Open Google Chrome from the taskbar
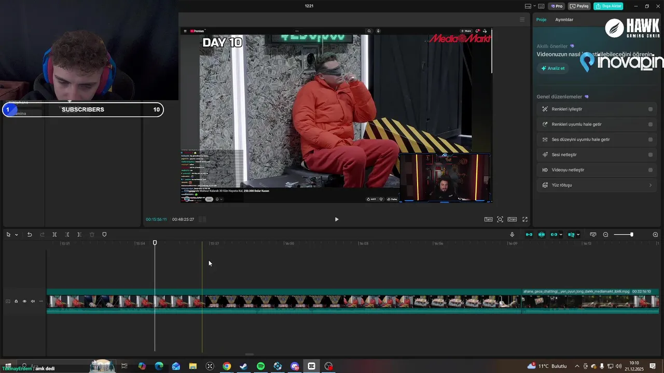The width and height of the screenshot is (664, 373). (x=227, y=366)
